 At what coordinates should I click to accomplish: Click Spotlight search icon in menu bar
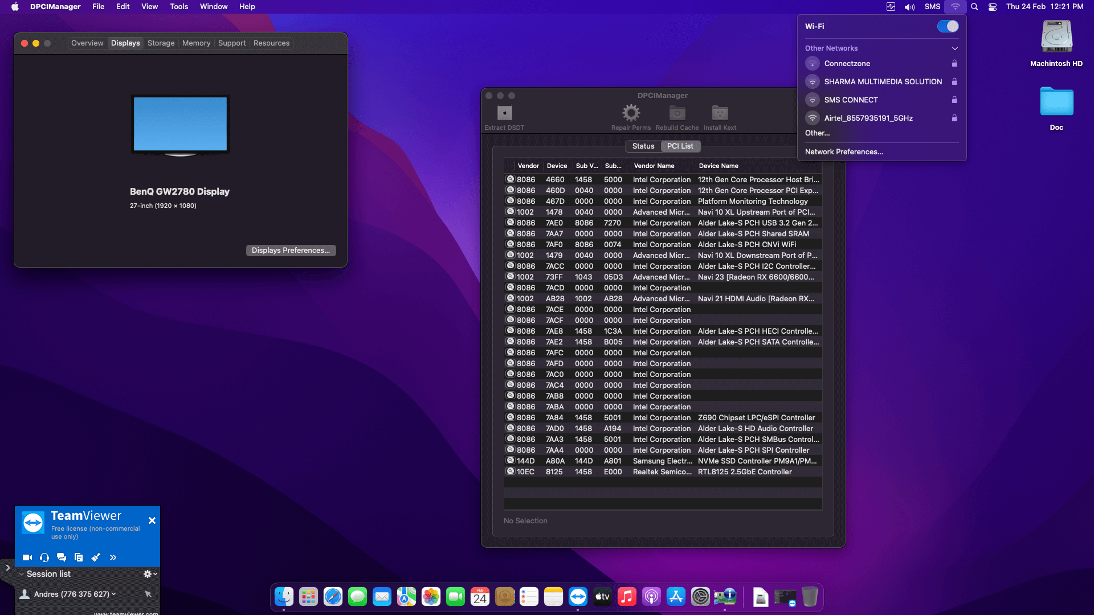[x=974, y=7]
